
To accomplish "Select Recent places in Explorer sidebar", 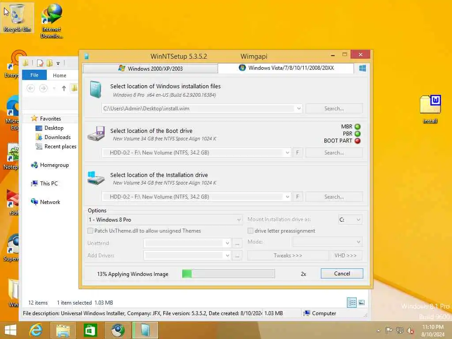I will 56,147.
